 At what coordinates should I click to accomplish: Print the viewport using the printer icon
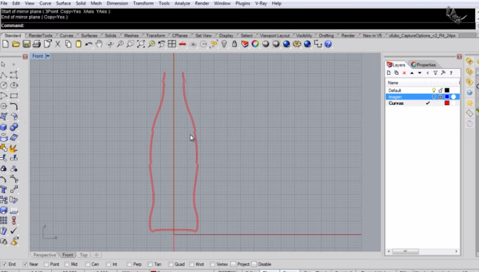(x=37, y=44)
